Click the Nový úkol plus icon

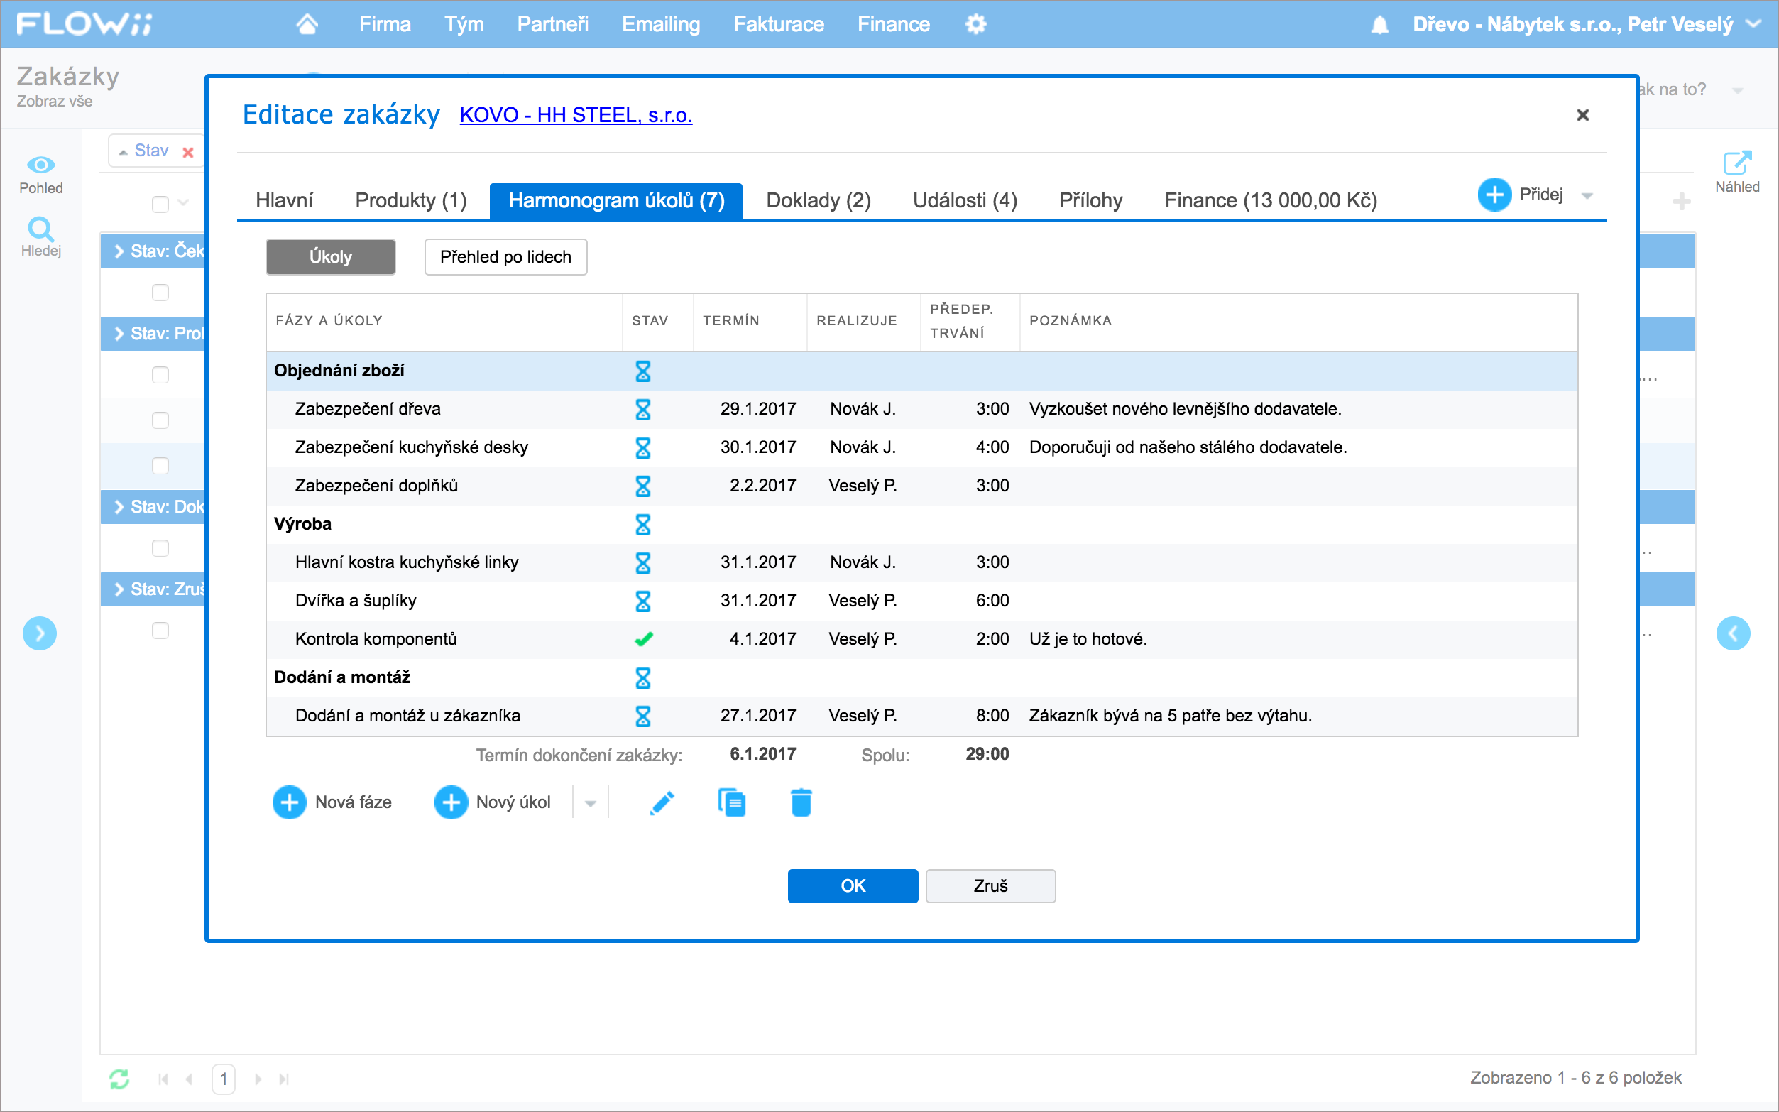pyautogui.click(x=451, y=802)
